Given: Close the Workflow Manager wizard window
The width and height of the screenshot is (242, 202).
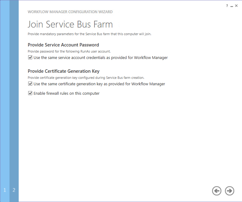Looking at the screenshot, I should click(x=236, y=6).
